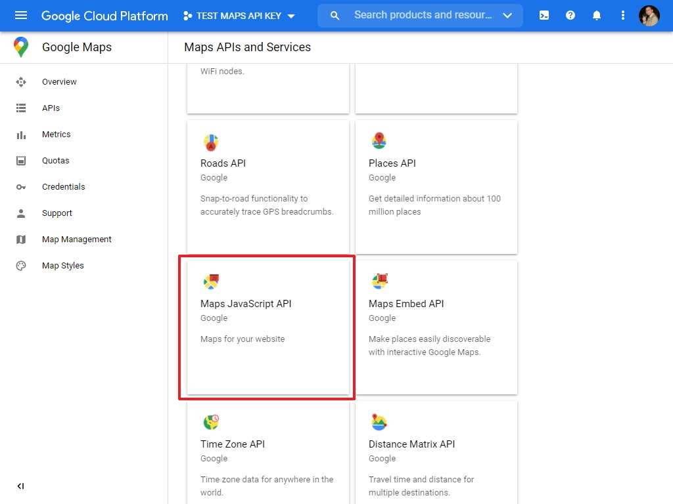Screen dimensions: 673x504
Task: Click the search magnifier icon
Action: pyautogui.click(x=335, y=16)
